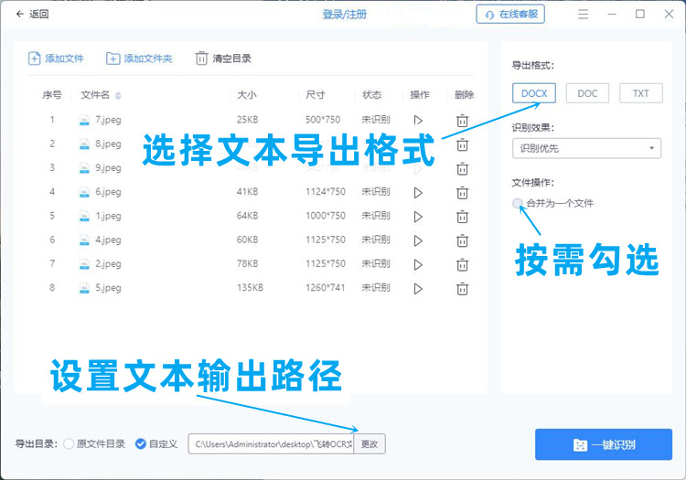686x480 pixels.
Task: Select the 1.jpeg file name
Action: (x=108, y=216)
